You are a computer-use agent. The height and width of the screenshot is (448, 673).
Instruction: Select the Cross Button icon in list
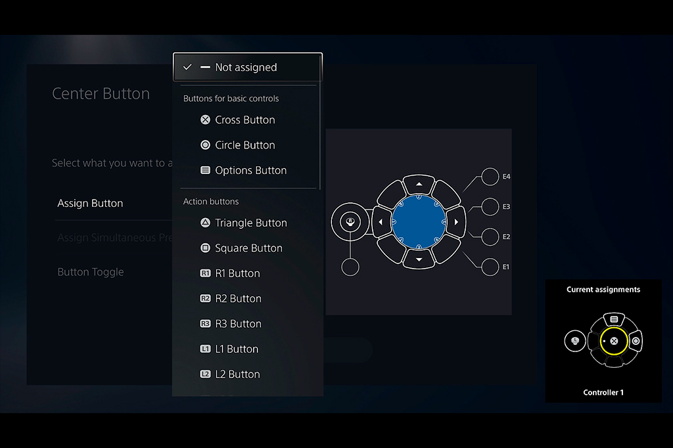205,120
